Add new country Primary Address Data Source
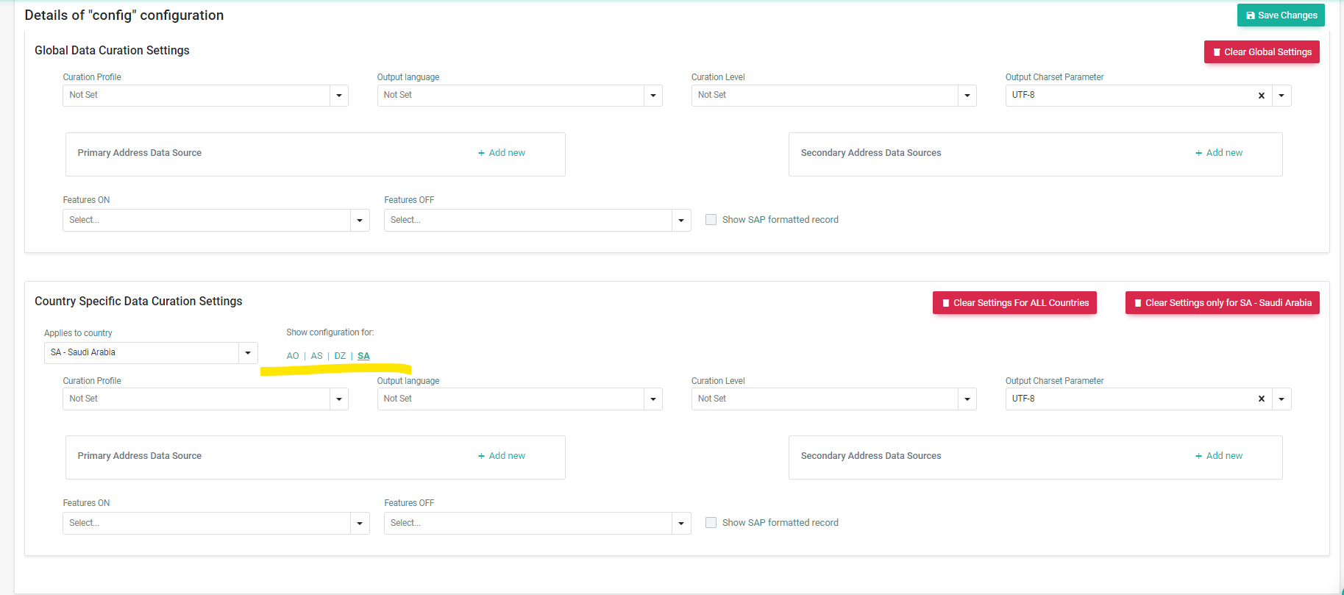Viewport: 1344px width, 595px height. [502, 456]
